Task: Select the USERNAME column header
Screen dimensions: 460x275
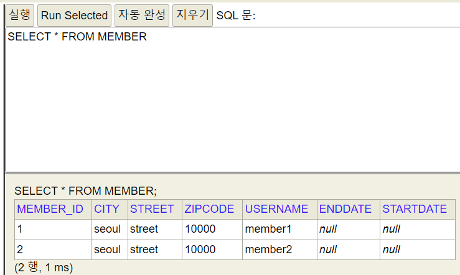Action: pyautogui.click(x=280, y=209)
